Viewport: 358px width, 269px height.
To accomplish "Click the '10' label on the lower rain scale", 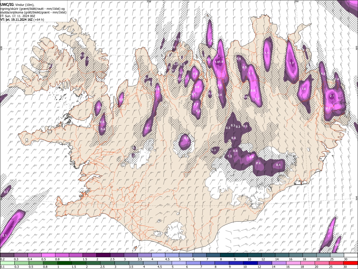I will pos(245,267).
